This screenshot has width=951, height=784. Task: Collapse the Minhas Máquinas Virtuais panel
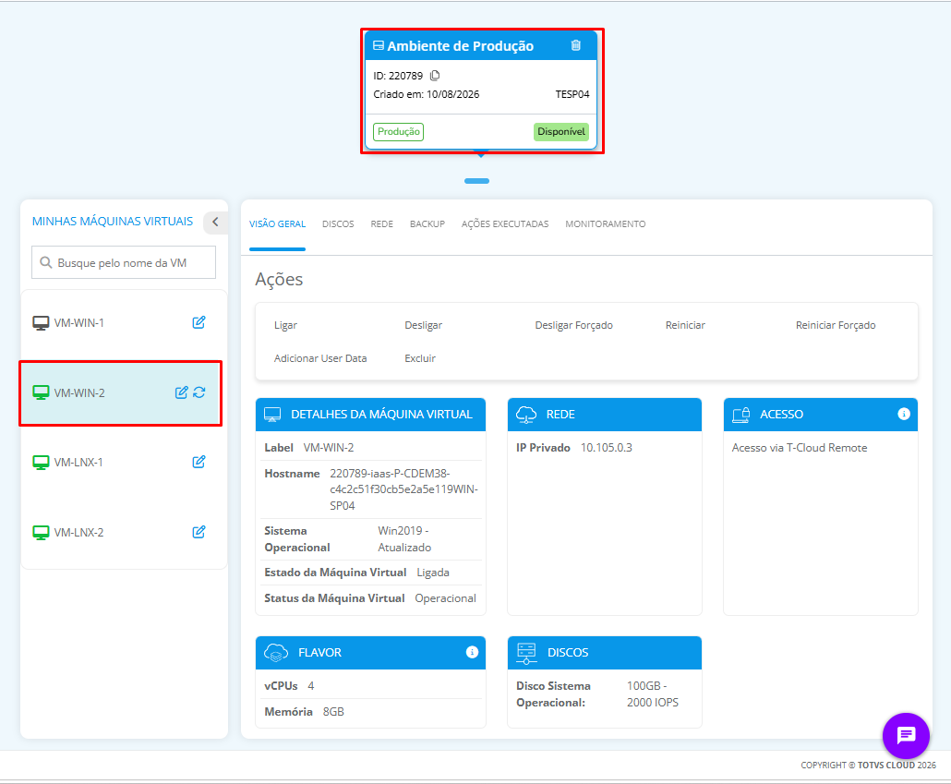[x=215, y=223]
